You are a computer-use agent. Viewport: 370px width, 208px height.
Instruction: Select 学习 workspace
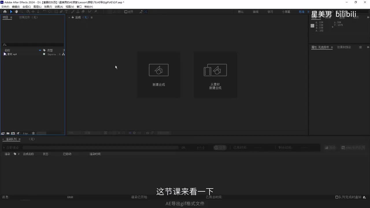[x=270, y=12]
